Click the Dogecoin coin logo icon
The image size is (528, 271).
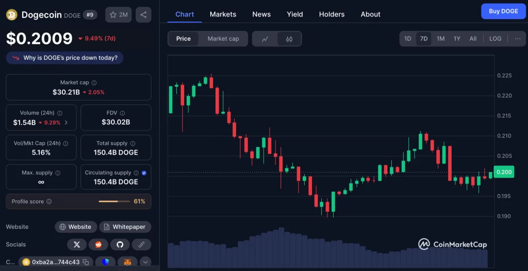[12, 14]
